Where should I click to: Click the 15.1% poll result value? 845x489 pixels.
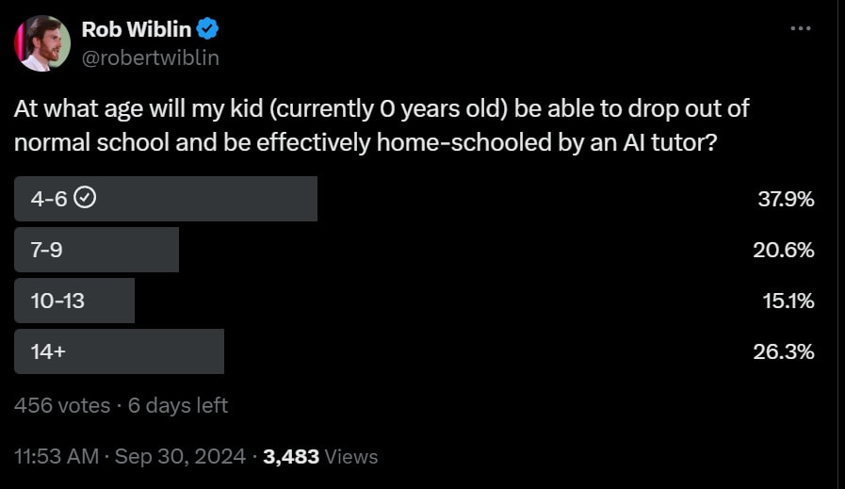click(788, 301)
